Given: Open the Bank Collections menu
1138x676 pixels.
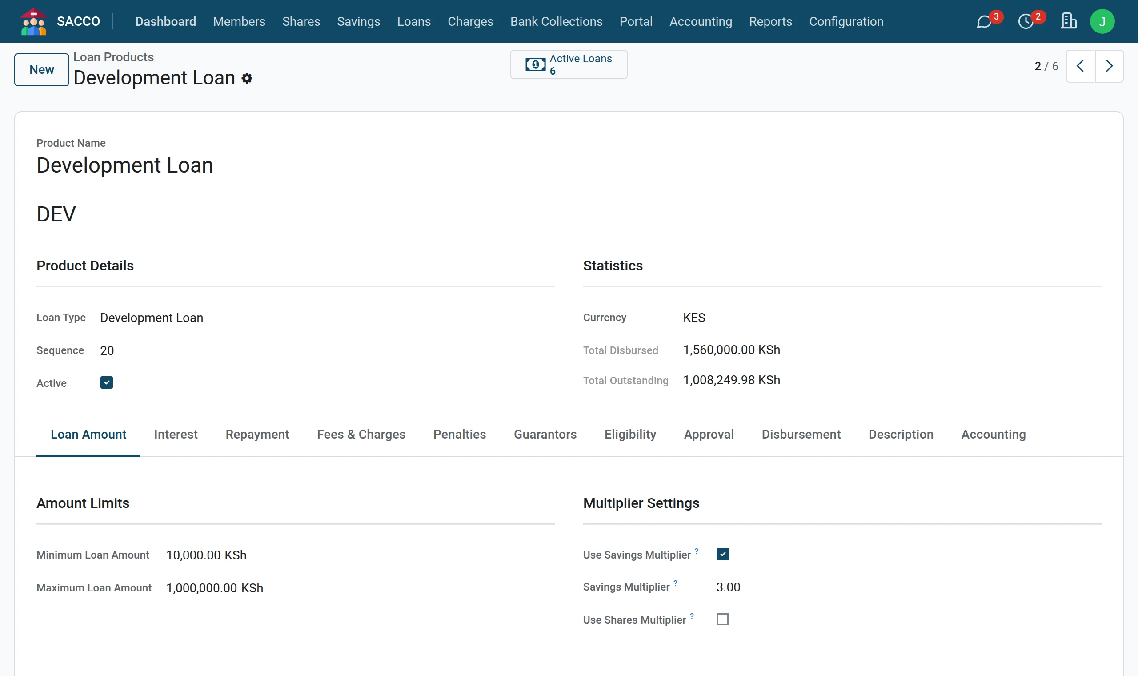Looking at the screenshot, I should point(556,21).
